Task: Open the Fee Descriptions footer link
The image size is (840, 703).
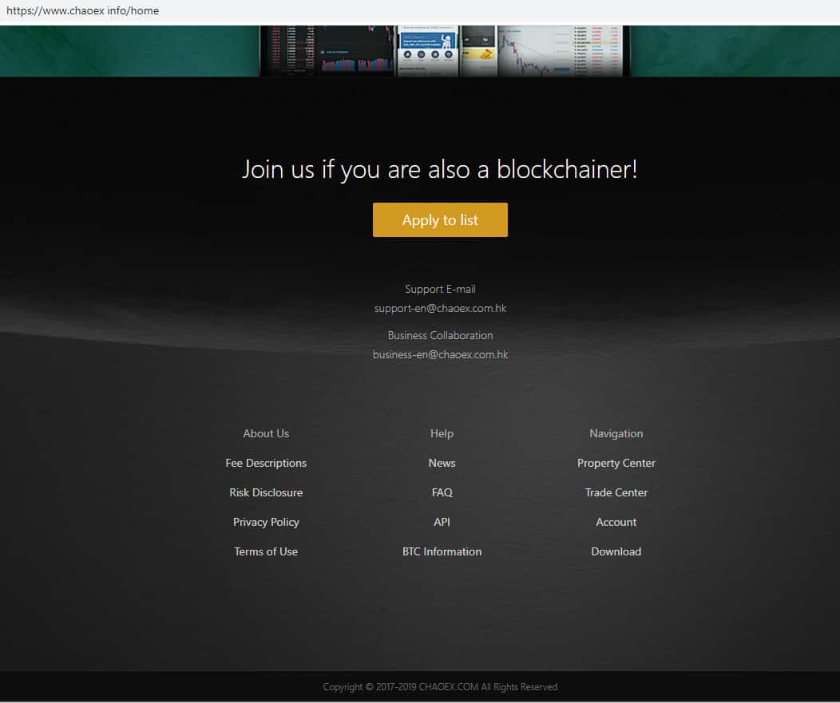Action: pyautogui.click(x=266, y=463)
